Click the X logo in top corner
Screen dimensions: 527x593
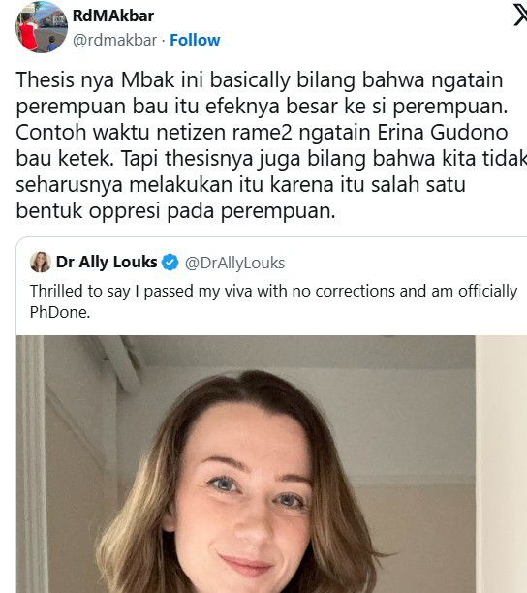click(x=520, y=15)
